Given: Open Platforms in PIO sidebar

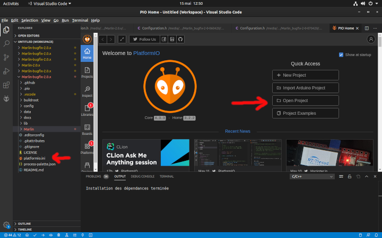Looking at the screenshot, I should (87, 149).
